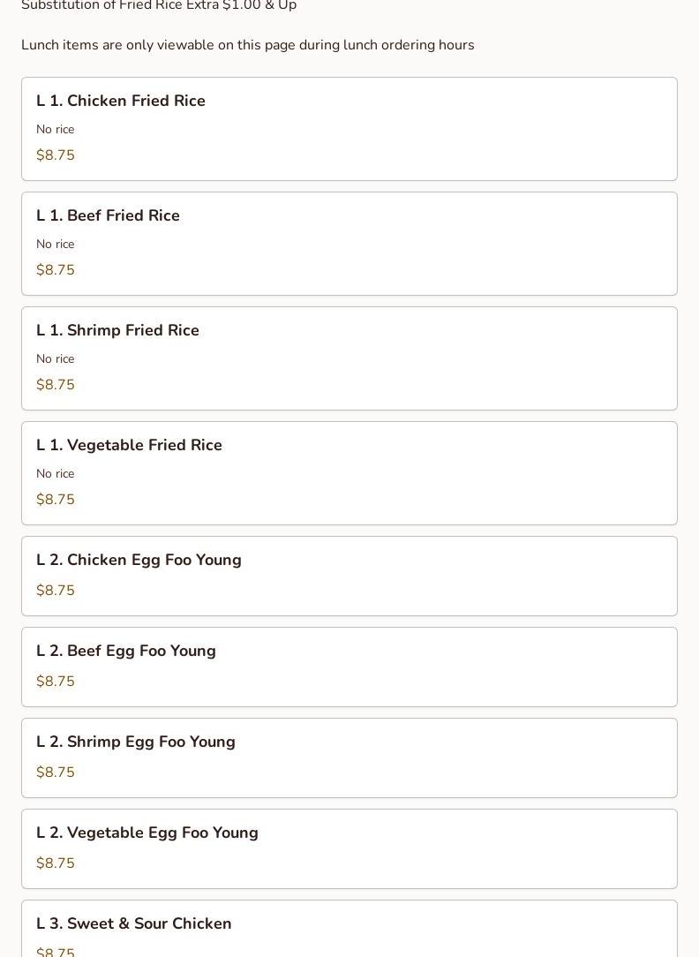Image resolution: width=699 pixels, height=957 pixels.
Task: Click "No rice" under Vegetable Fried Rice
Action: (x=55, y=474)
